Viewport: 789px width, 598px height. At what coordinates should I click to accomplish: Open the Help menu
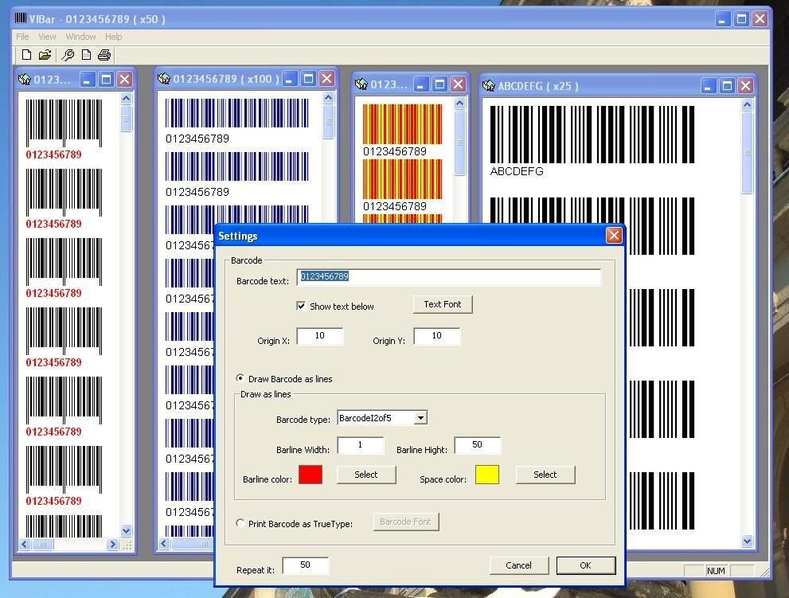pos(113,37)
